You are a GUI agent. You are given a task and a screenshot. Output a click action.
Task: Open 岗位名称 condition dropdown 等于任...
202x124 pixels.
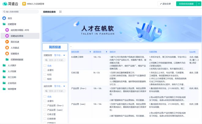59,86
